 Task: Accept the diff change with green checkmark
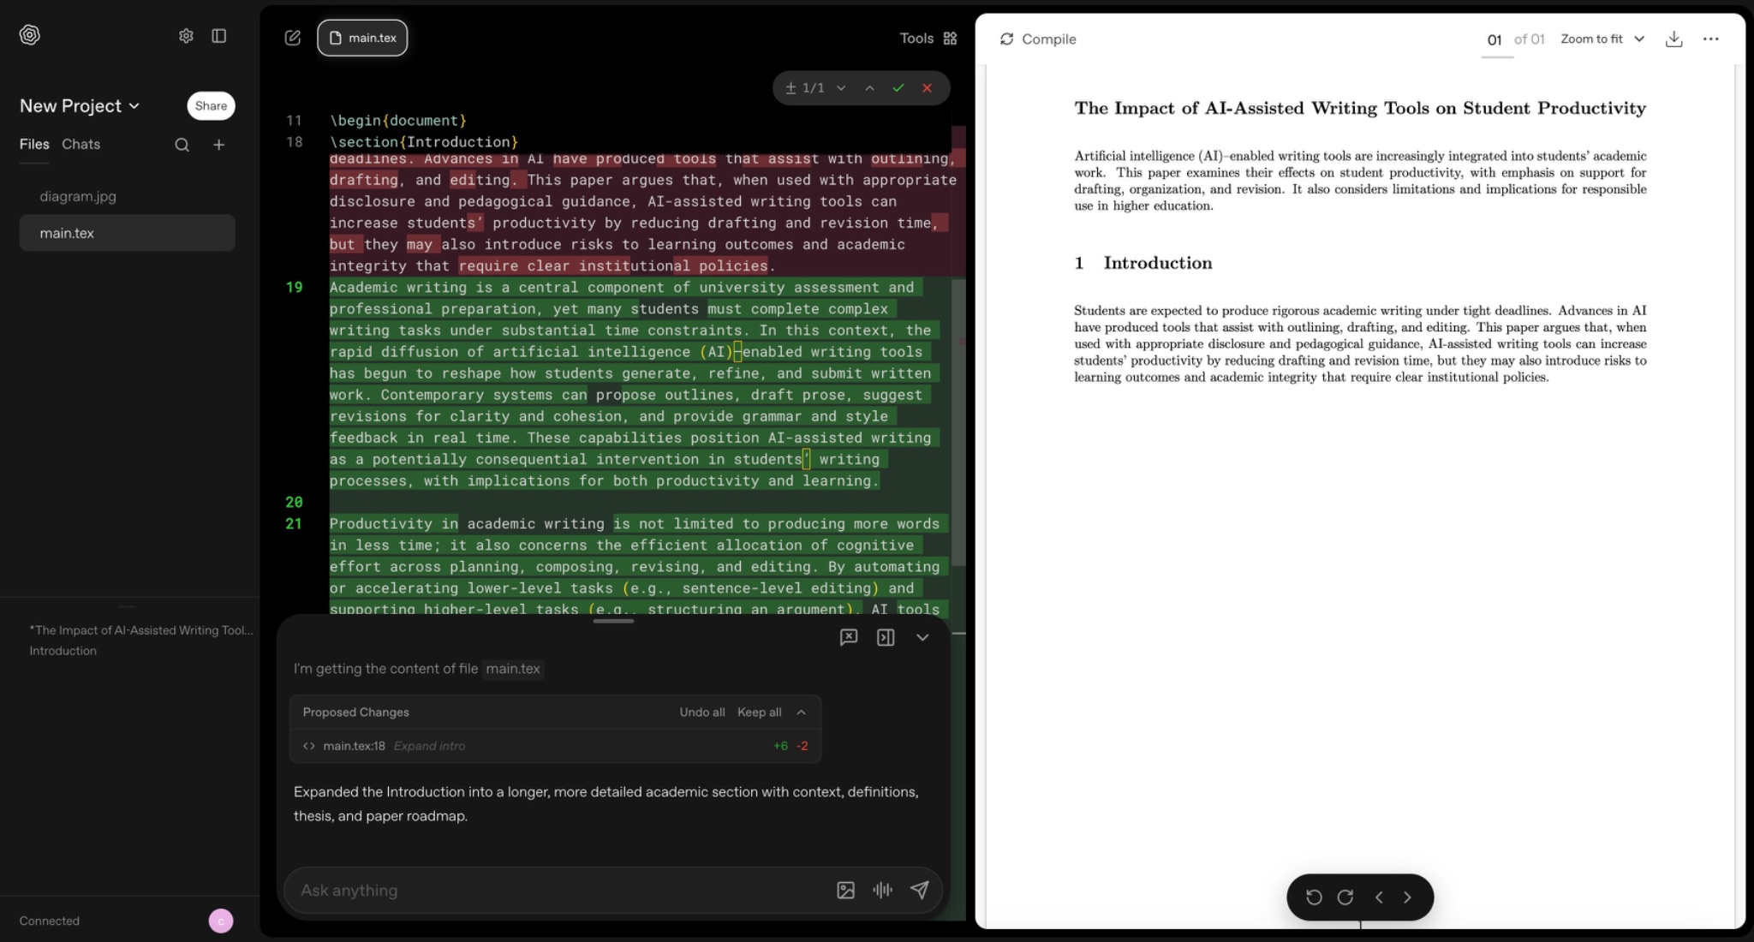898,88
